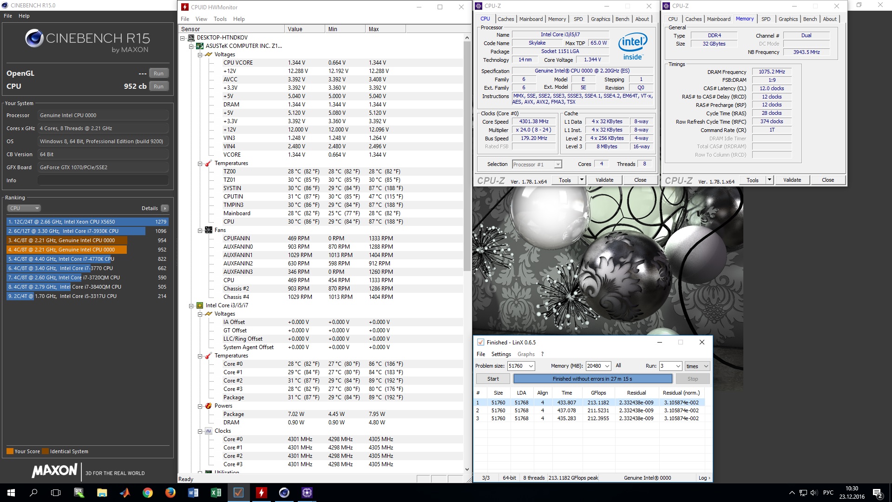This screenshot has width=892, height=502.
Task: Click the HWMonitor vertical scrollbar thumb
Action: point(467,156)
